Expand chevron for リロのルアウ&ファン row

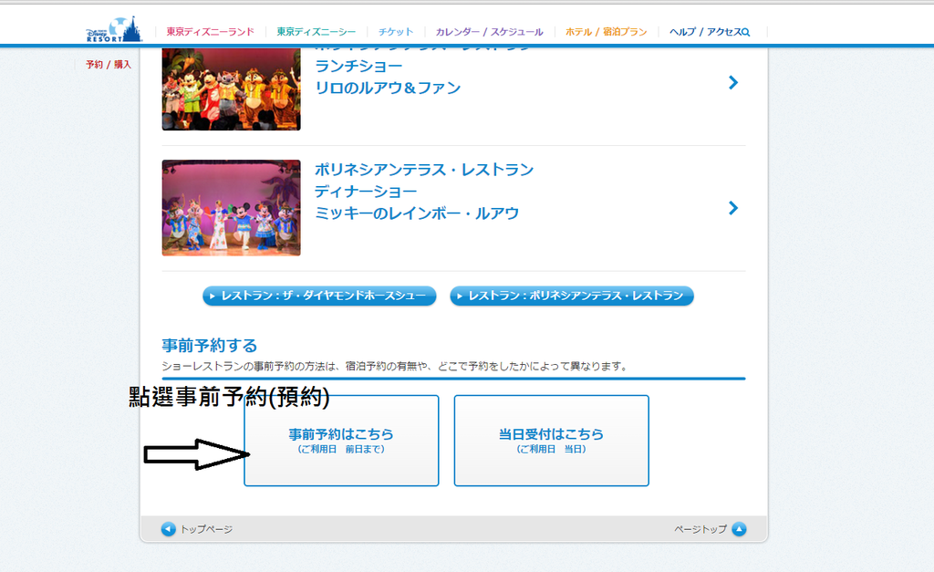click(x=733, y=83)
